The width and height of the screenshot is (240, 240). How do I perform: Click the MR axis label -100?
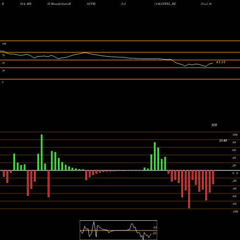[x=235, y=212]
